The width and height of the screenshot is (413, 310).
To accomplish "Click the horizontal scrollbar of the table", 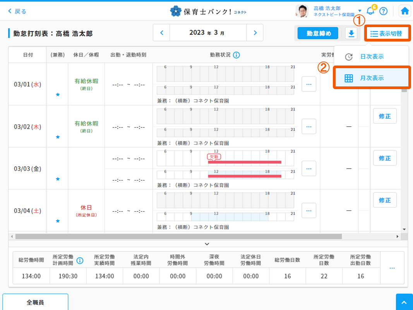I will [178, 236].
